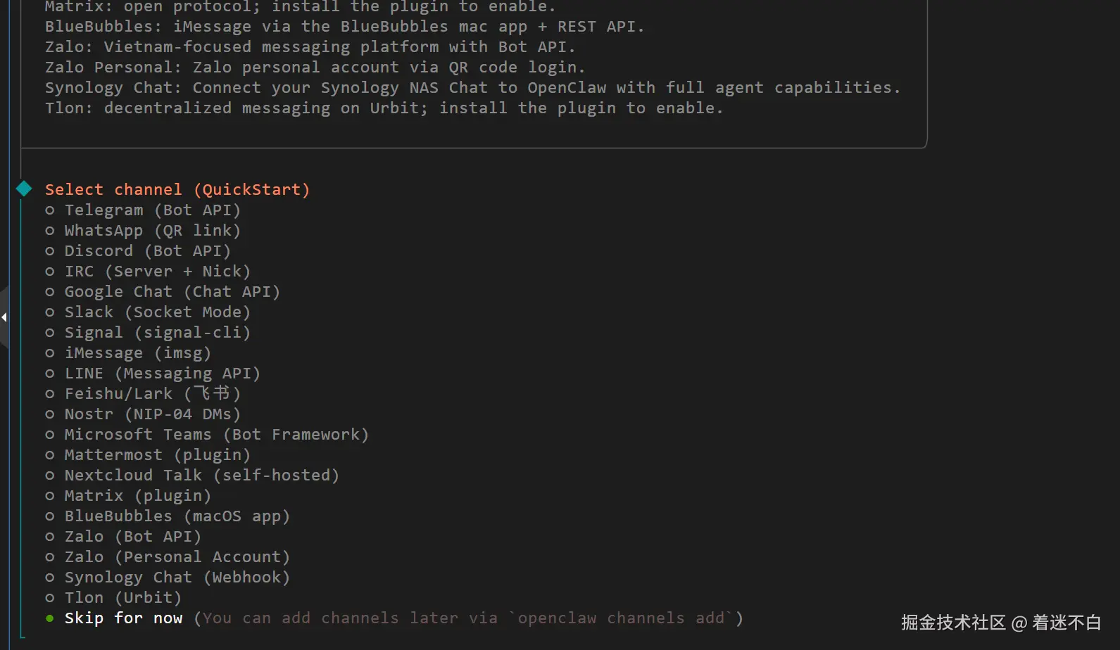Choose the Feishu/Lark channel entry
Image resolution: width=1120 pixels, height=650 pixels.
click(x=152, y=394)
